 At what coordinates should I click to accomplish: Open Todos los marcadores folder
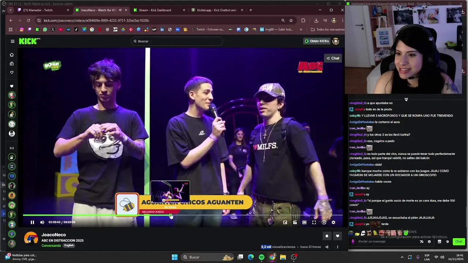[328, 30]
